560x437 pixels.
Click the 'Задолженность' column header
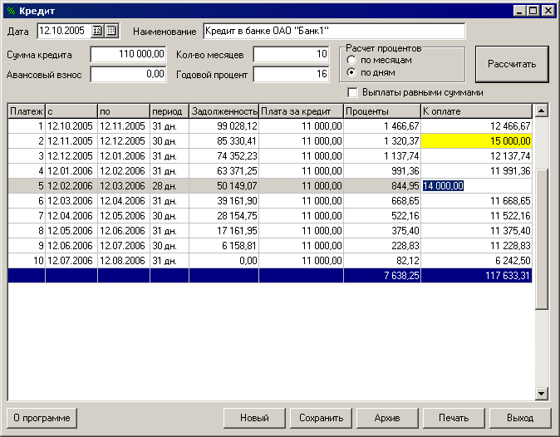click(x=223, y=110)
